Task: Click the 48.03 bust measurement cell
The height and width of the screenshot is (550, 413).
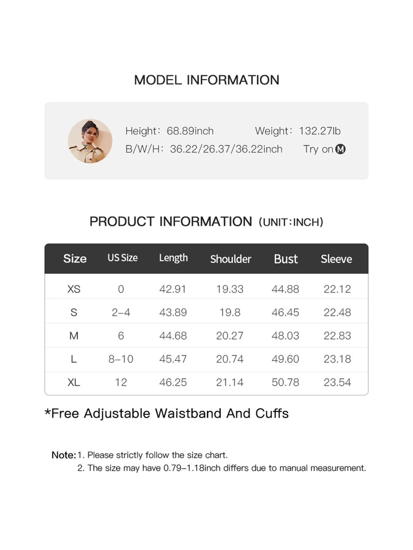Action: pos(285,336)
